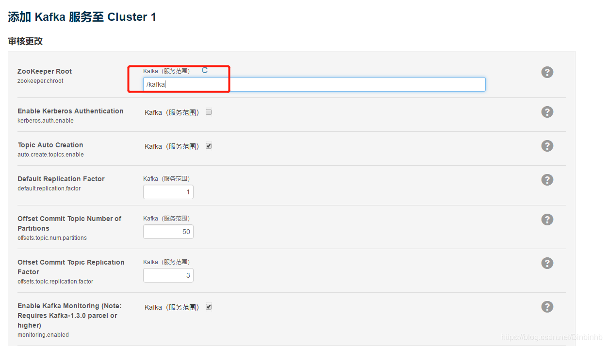The image size is (607, 346).
Task: Edit Default Replication Factor value field
Action: [x=168, y=192]
